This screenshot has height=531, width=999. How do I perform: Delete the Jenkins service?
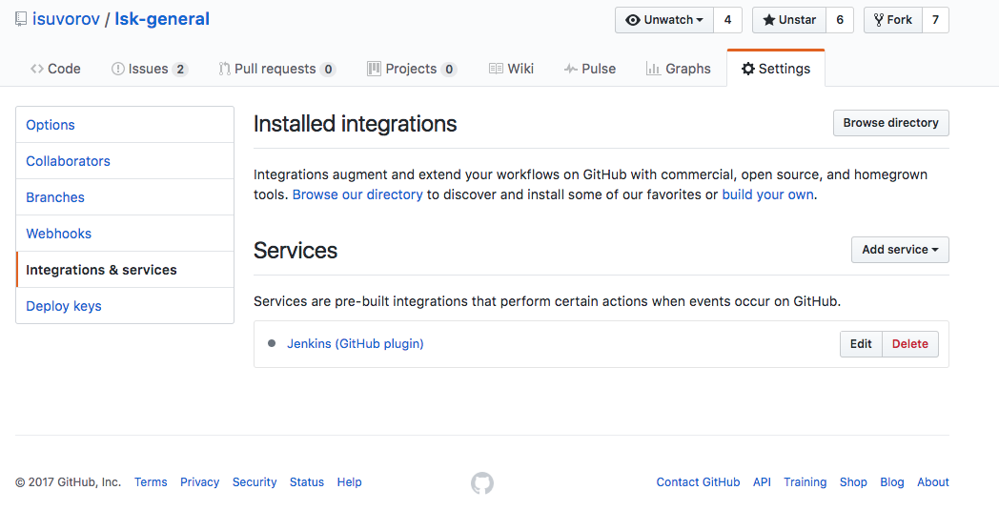(909, 344)
